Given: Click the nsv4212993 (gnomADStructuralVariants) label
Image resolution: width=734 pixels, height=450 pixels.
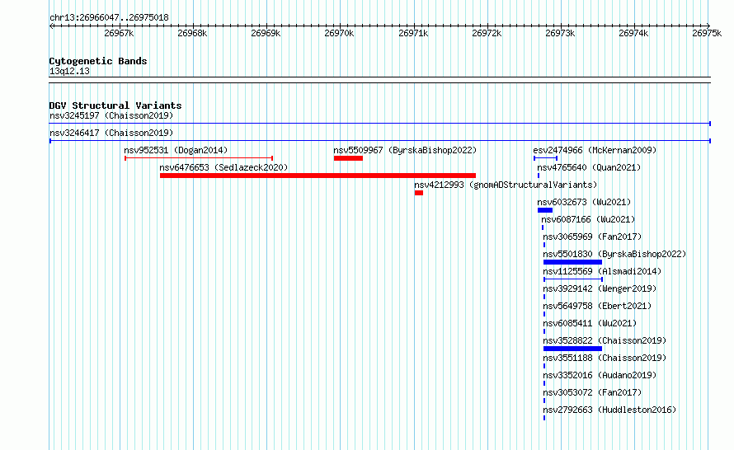Looking at the screenshot, I should click(506, 185).
